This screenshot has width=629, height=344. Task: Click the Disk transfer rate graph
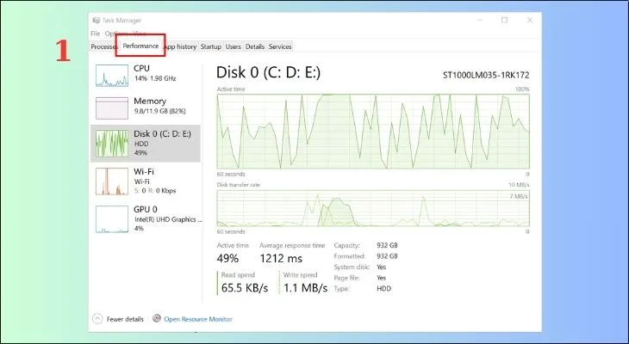pyautogui.click(x=372, y=208)
